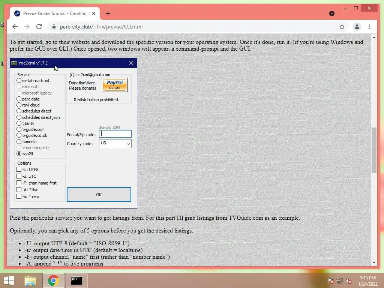Click the 'Redistribution prohibited.' text
The height and width of the screenshot is (288, 384).
(x=96, y=100)
